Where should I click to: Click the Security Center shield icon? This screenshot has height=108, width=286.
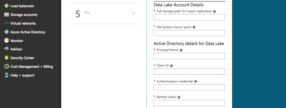[x=7, y=58]
